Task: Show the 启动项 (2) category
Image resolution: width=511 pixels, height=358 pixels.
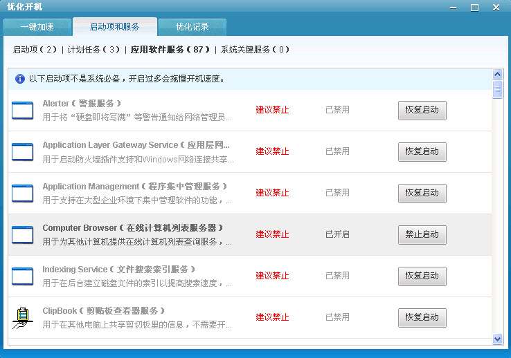Action: (35, 50)
